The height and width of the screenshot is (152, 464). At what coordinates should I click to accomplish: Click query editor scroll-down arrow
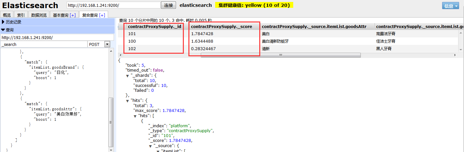click(x=111, y=149)
